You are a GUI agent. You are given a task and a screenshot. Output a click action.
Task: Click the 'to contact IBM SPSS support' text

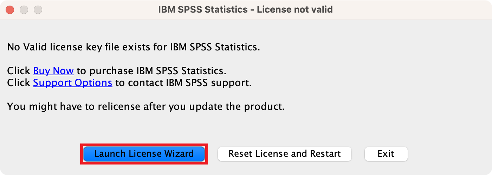pyautogui.click(x=183, y=83)
